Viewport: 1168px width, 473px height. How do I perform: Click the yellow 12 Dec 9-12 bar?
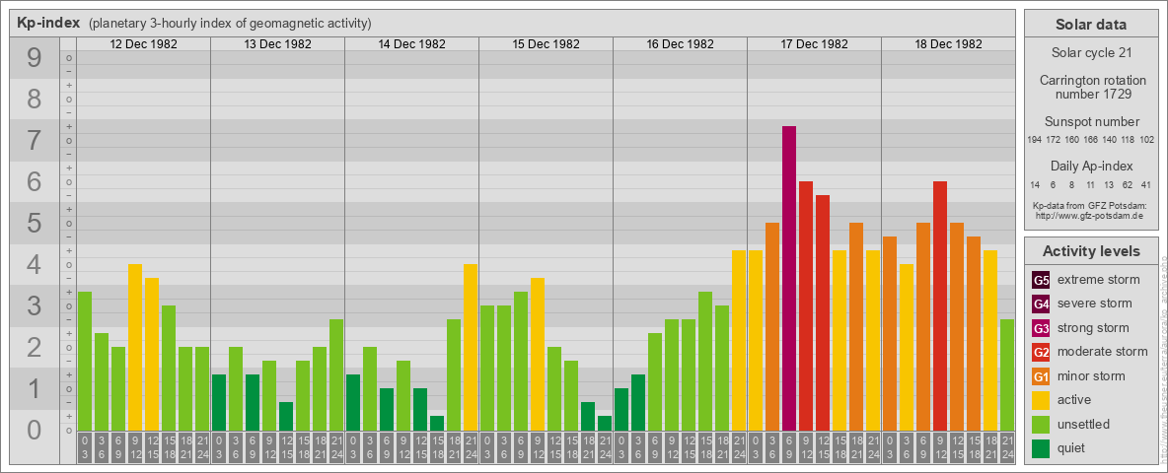pos(135,347)
